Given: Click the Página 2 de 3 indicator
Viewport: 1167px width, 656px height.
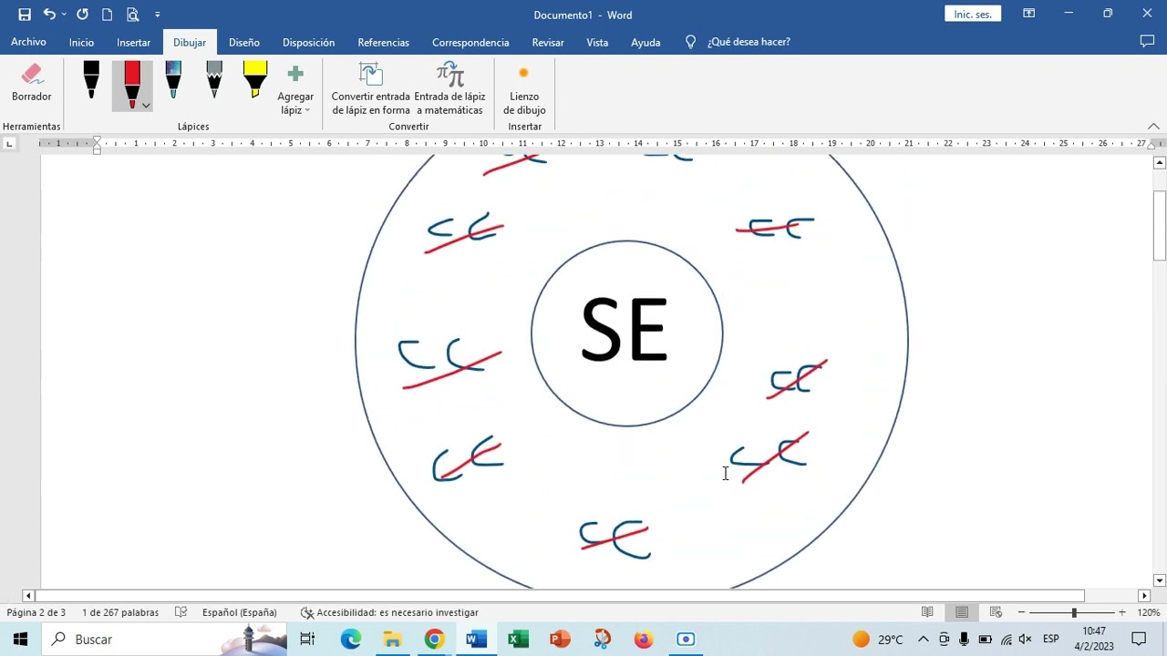Looking at the screenshot, I should pos(36,612).
